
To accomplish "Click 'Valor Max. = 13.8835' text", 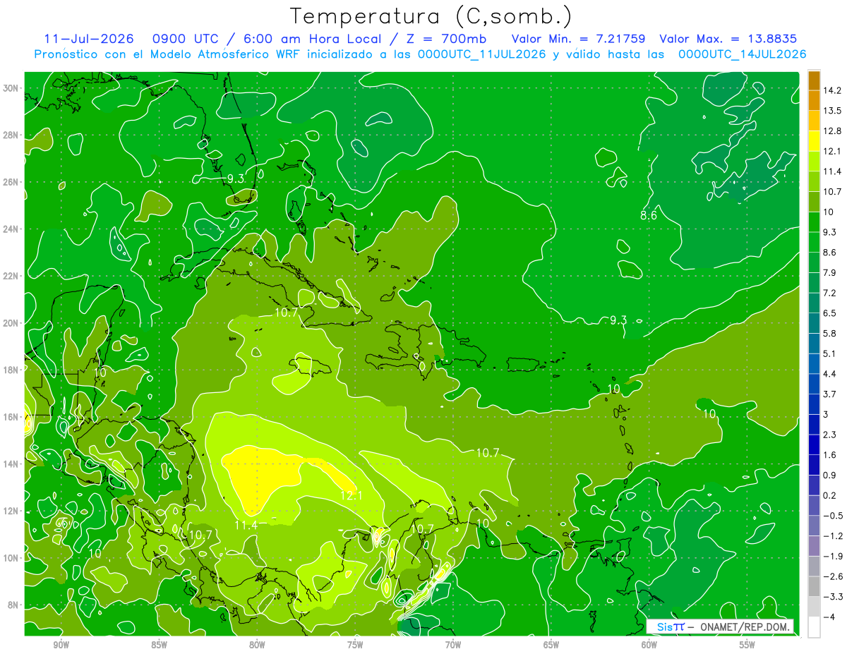I will point(728,39).
